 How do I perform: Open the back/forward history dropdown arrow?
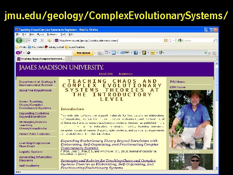(29, 41)
